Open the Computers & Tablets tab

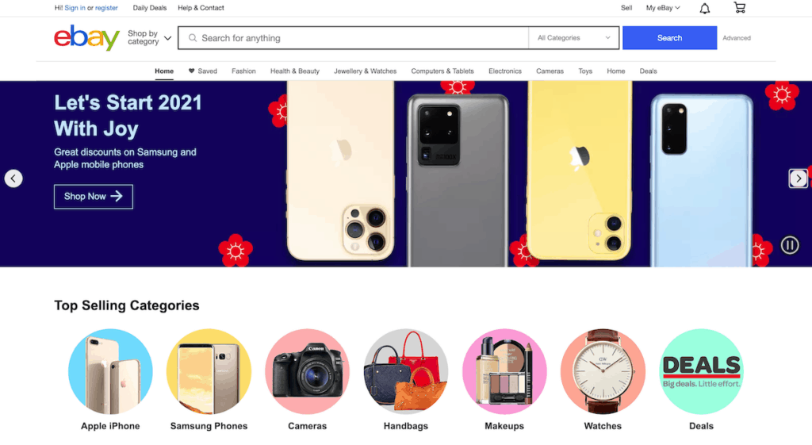442,71
